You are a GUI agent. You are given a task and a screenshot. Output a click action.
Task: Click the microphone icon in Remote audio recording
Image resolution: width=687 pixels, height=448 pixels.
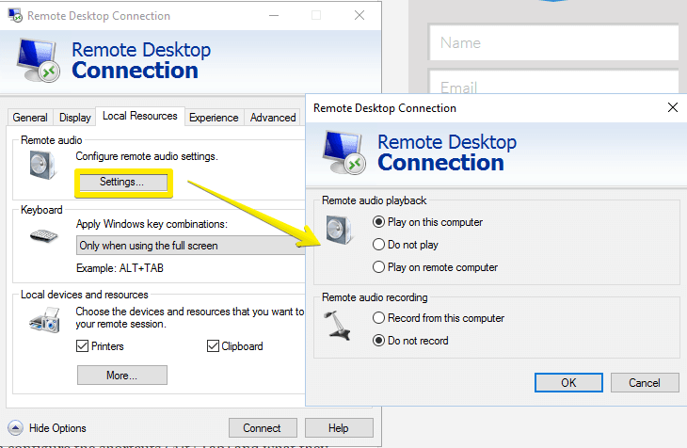(337, 326)
